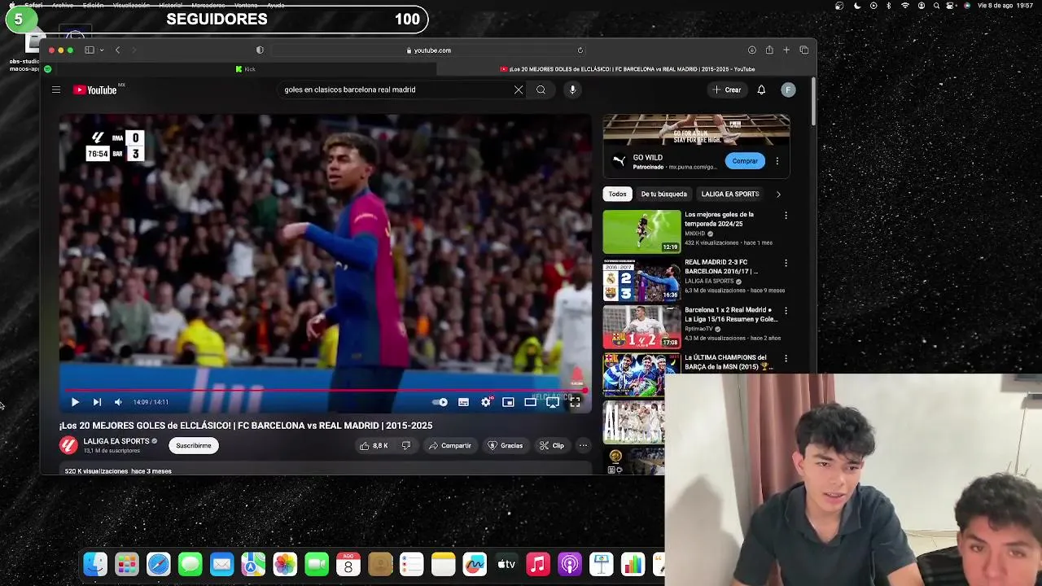Open the notifications bell
Screen dimensions: 1042x586
[x=761, y=90]
